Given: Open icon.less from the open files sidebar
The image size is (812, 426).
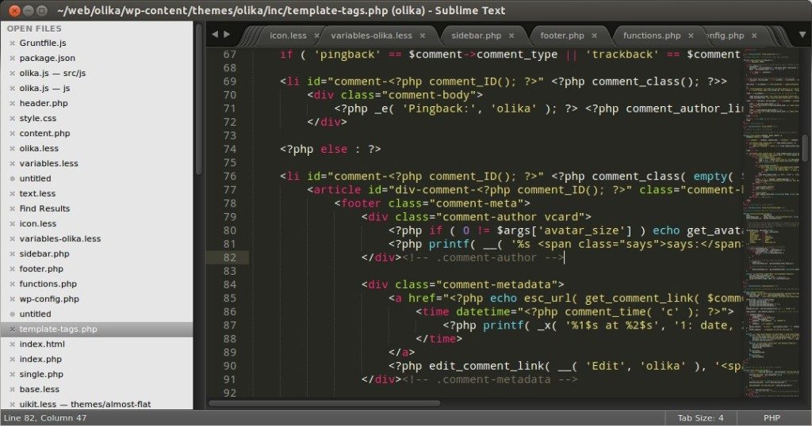Looking at the screenshot, I should coord(38,224).
